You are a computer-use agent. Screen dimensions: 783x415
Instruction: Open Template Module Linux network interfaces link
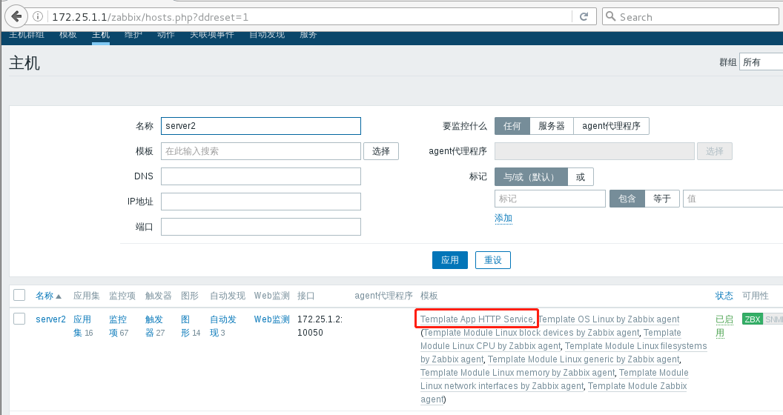pos(502,385)
